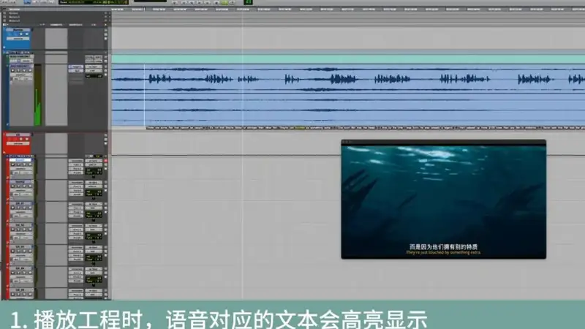This screenshot has height=329, width=585.
Task: Click the yellow highlighted word in transcript lane
Action: pos(300,128)
